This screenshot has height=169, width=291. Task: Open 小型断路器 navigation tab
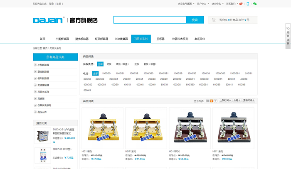point(62,39)
